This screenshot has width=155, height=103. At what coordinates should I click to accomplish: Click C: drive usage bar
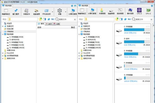click(137, 30)
